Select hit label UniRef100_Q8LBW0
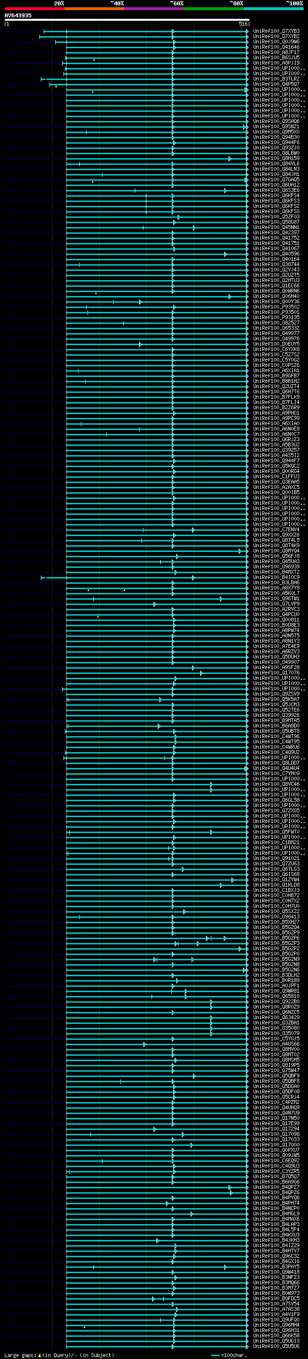Screen dimensions: 308x1359 click(276, 153)
